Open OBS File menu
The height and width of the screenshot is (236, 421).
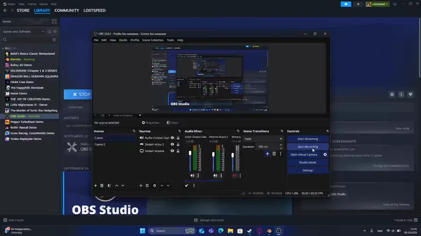[96, 40]
